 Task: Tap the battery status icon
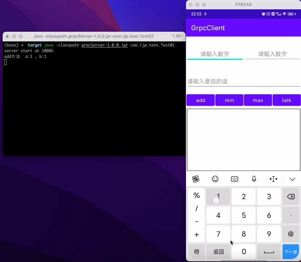coord(291,14)
